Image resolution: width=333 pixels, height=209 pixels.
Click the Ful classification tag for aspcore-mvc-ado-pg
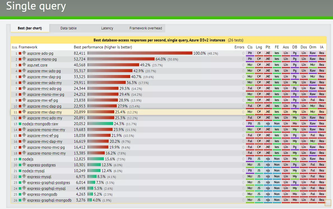250,88
